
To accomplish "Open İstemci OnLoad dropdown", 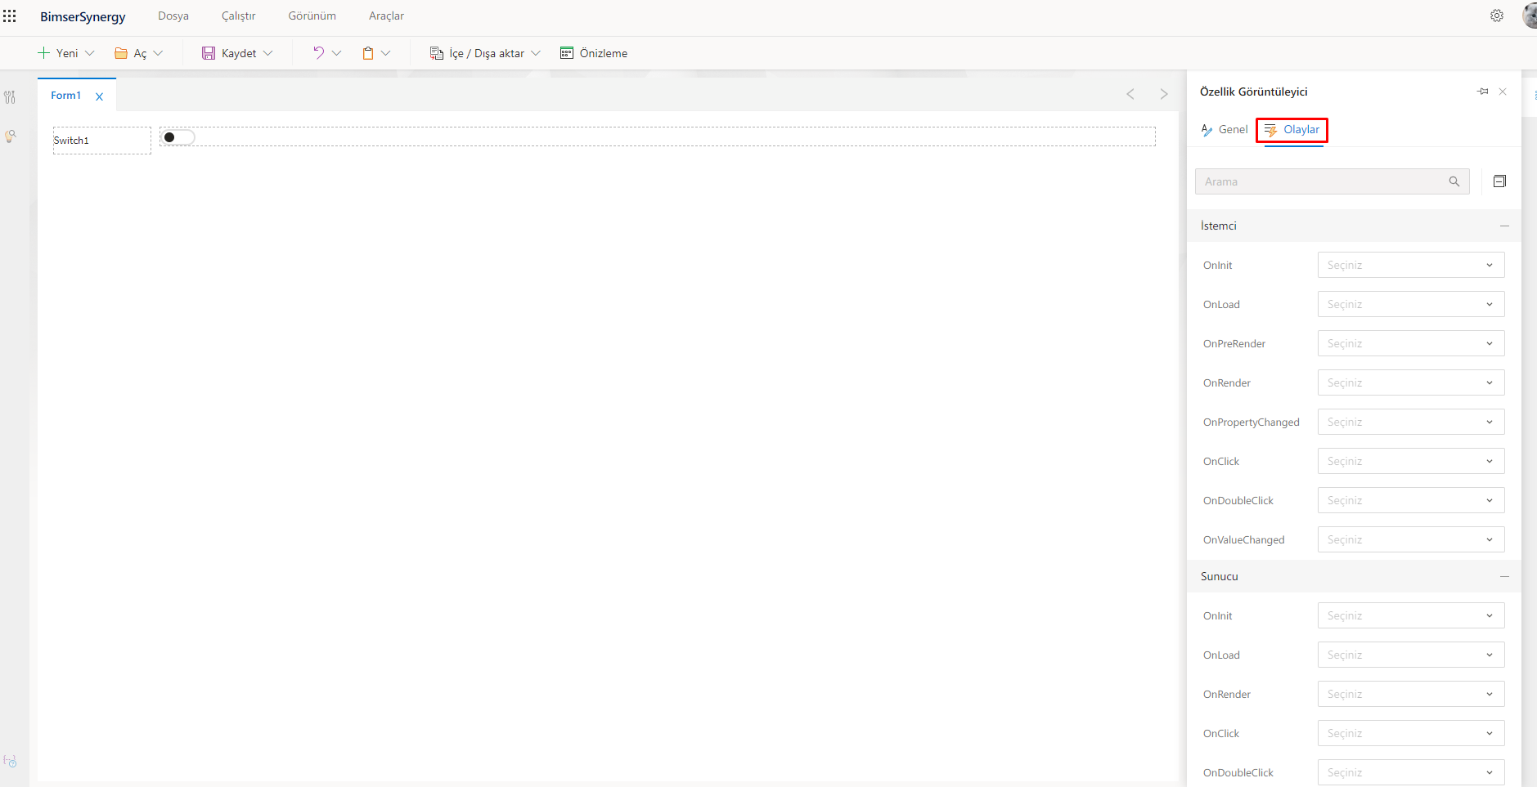I will tap(1411, 304).
